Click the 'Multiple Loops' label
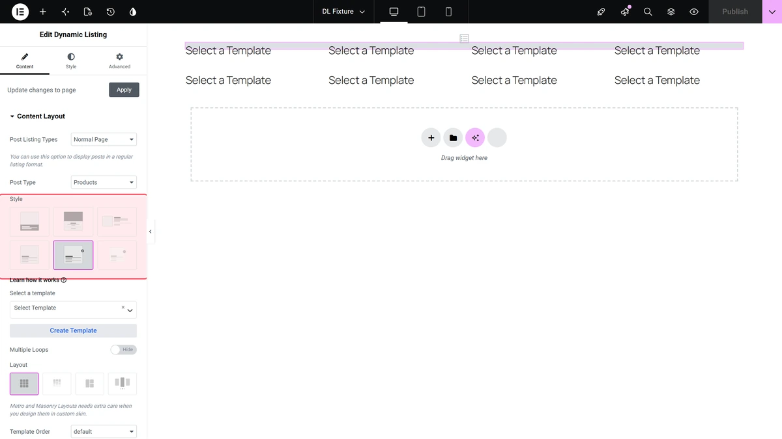Image resolution: width=782 pixels, height=439 pixels. 29,350
